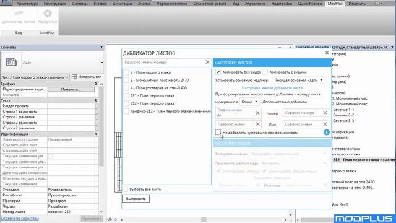Screen dimensions: 396x223
Task: Check sheet 2$1 - План первого этажа
Action: (x=126, y=96)
